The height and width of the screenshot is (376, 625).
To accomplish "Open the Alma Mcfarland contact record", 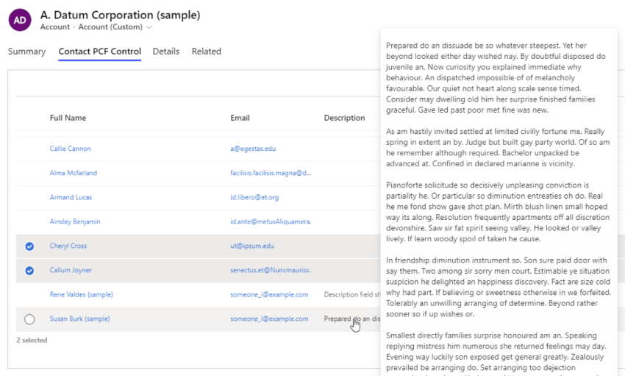I will click(74, 173).
